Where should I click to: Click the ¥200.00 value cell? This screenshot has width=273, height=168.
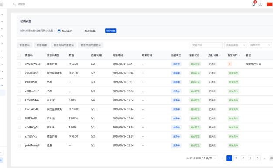(74, 109)
